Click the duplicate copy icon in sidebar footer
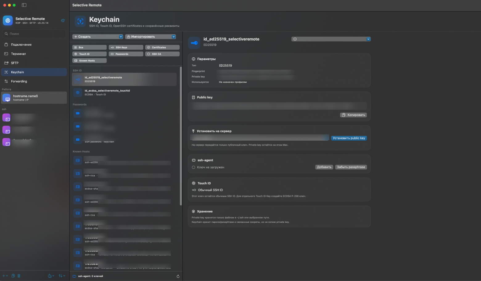The height and width of the screenshot is (281, 481). [x=13, y=276]
